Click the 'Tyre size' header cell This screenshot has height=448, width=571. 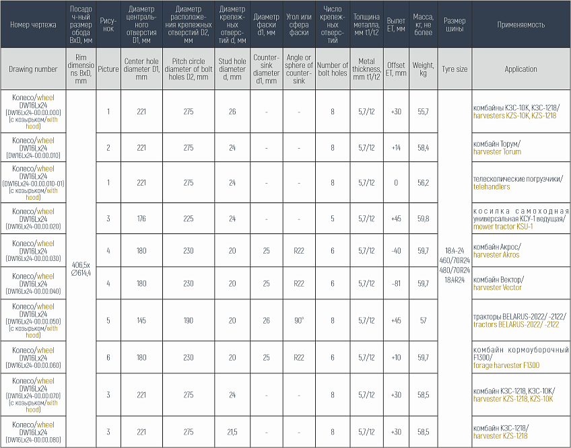pos(455,69)
